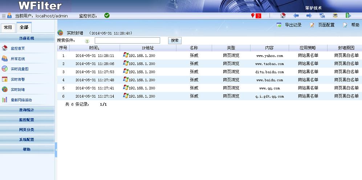Viewport: 362px width, 180px height.
Task: Go back with the left arrow icon
Action: (296, 16)
